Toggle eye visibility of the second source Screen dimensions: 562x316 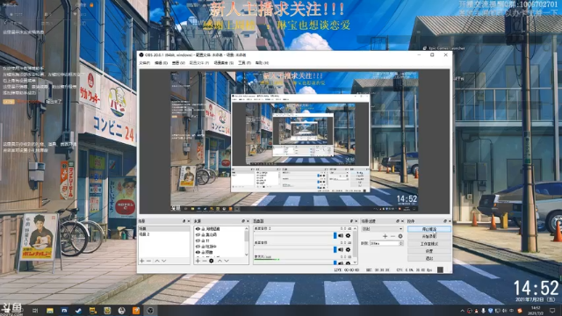198,234
